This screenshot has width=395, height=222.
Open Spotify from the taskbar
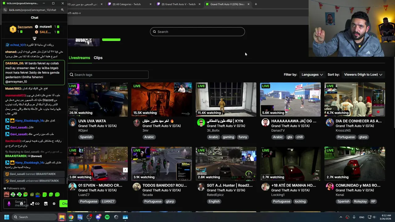tap(107, 217)
